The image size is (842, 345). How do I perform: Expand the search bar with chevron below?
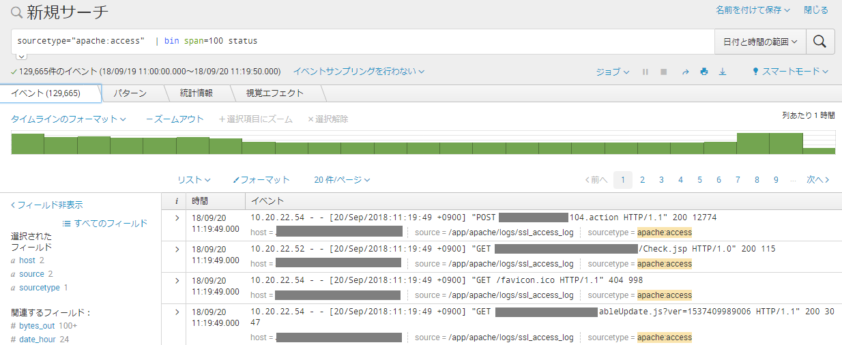21,57
